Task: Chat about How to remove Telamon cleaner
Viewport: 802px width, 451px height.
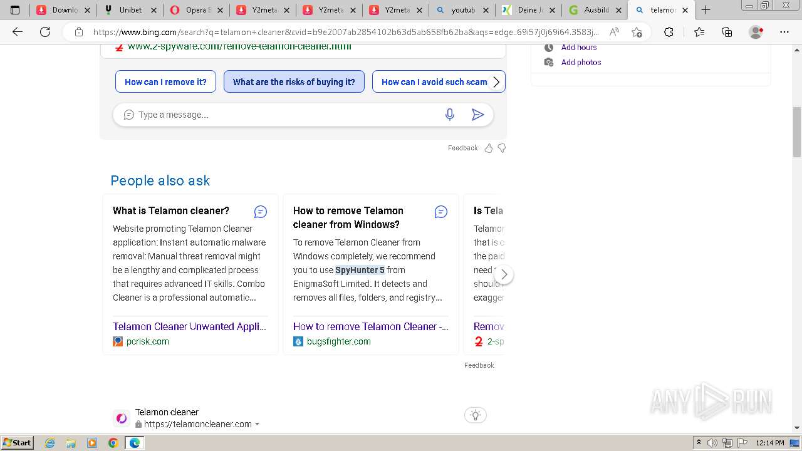Action: (441, 212)
